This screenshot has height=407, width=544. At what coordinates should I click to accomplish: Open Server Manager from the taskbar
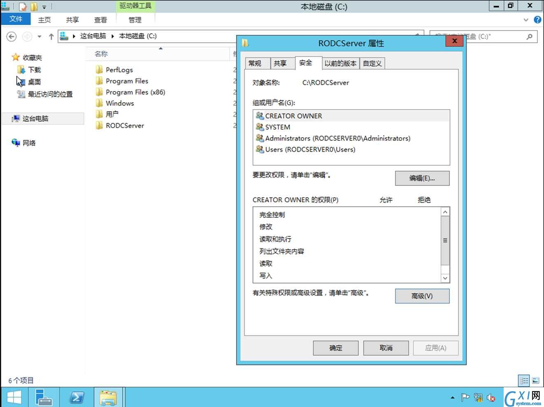(x=44, y=398)
